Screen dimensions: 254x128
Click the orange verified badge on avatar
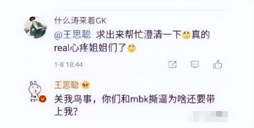pyautogui.click(x=43, y=99)
